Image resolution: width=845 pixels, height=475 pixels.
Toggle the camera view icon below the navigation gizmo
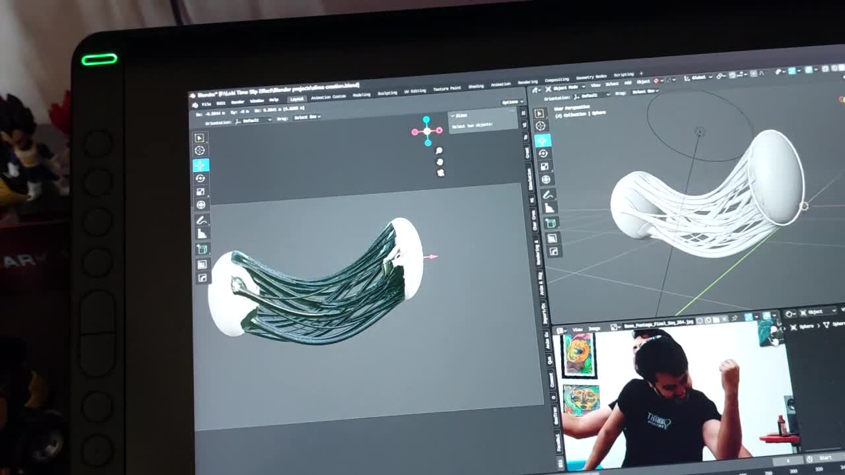tap(440, 173)
